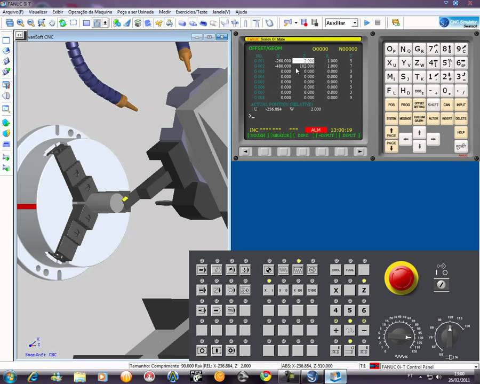Click the volume icon in system tray

[438, 377]
